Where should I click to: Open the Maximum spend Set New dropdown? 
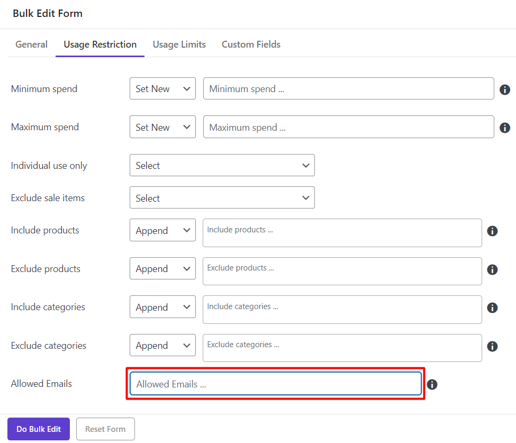coord(162,127)
